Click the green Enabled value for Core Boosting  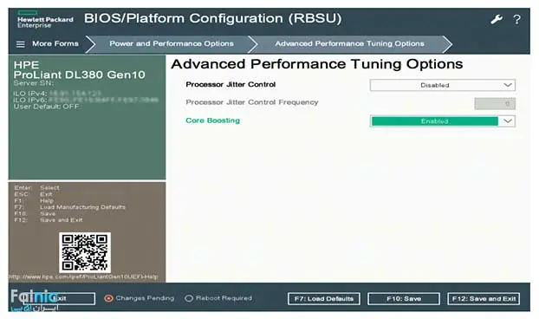point(435,121)
